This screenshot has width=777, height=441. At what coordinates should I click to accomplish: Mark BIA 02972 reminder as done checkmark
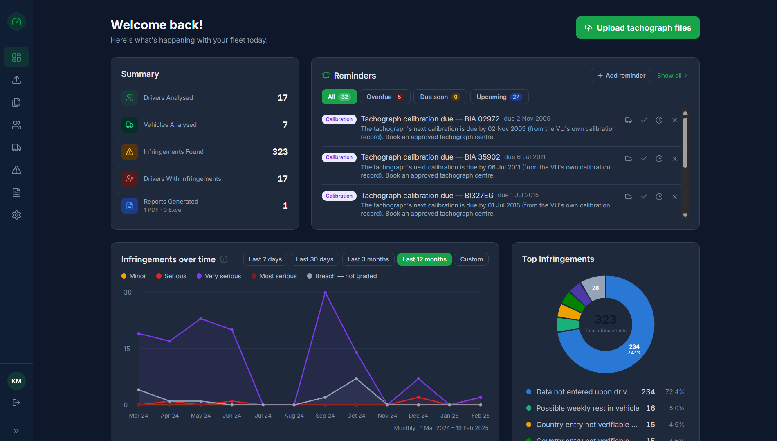[x=644, y=120]
